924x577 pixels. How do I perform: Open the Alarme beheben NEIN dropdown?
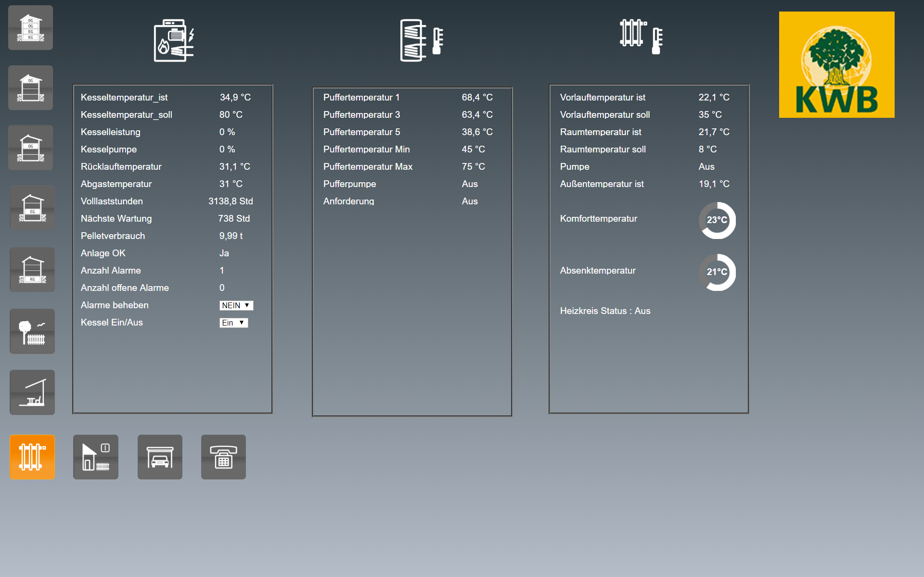click(236, 305)
